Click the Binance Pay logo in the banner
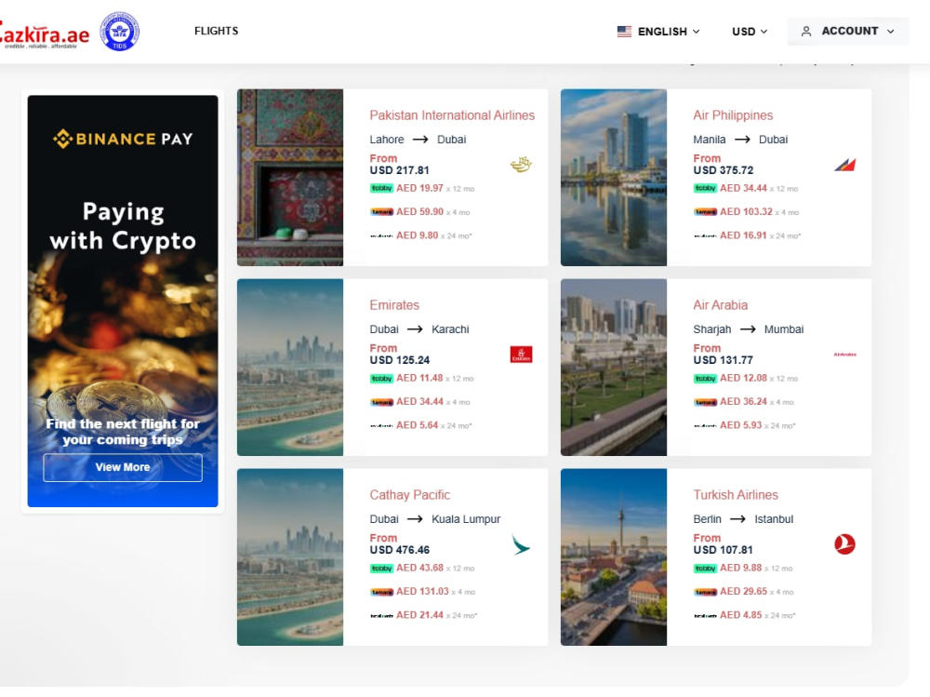Image resolution: width=930 pixels, height=697 pixels. coord(123,139)
